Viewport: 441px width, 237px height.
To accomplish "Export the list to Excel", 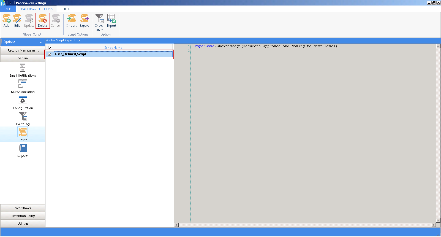I will tap(112, 21).
